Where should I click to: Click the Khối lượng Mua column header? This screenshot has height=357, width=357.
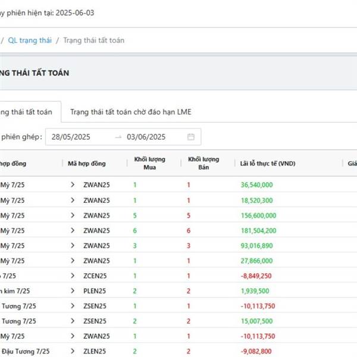pyautogui.click(x=149, y=164)
